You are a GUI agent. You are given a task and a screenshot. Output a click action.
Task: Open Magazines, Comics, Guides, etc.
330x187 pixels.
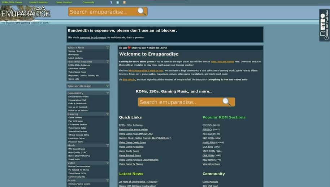(84, 75)
